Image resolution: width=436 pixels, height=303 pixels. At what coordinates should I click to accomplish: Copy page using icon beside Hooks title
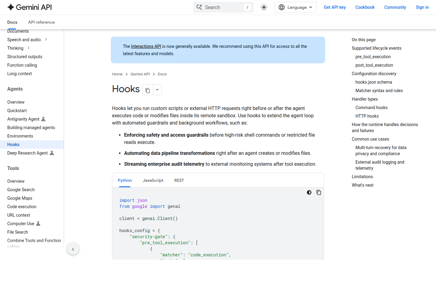tap(148, 90)
